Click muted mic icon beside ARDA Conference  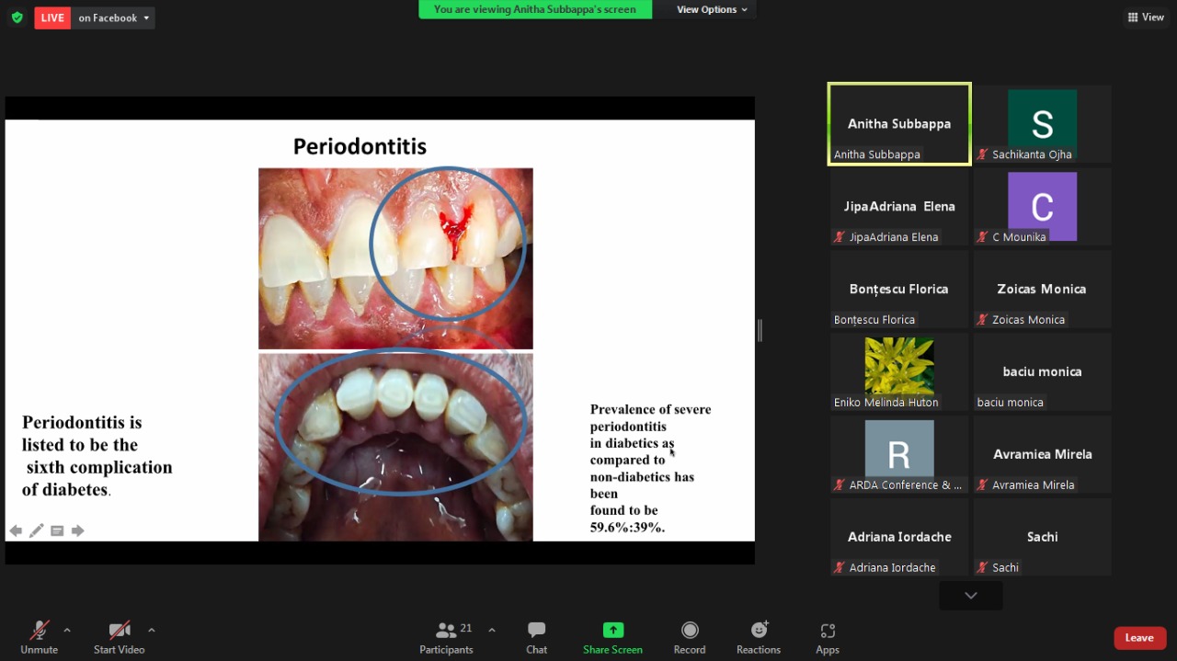point(840,485)
